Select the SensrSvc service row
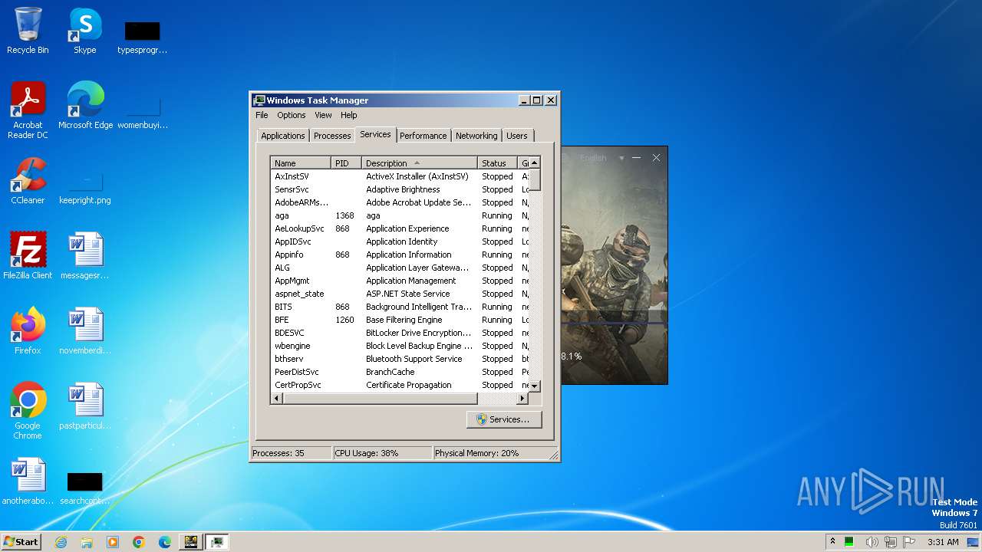The width and height of the screenshot is (982, 552). [400, 189]
